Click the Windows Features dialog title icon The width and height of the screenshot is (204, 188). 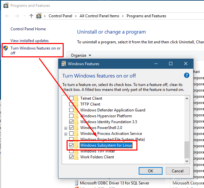pyautogui.click(x=64, y=64)
